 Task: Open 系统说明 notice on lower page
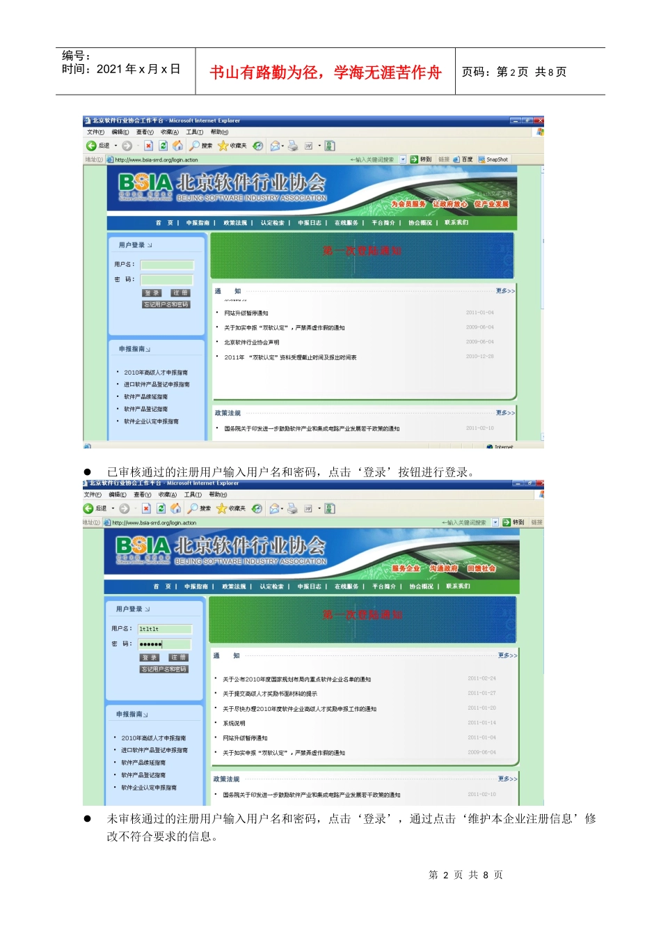tap(234, 724)
